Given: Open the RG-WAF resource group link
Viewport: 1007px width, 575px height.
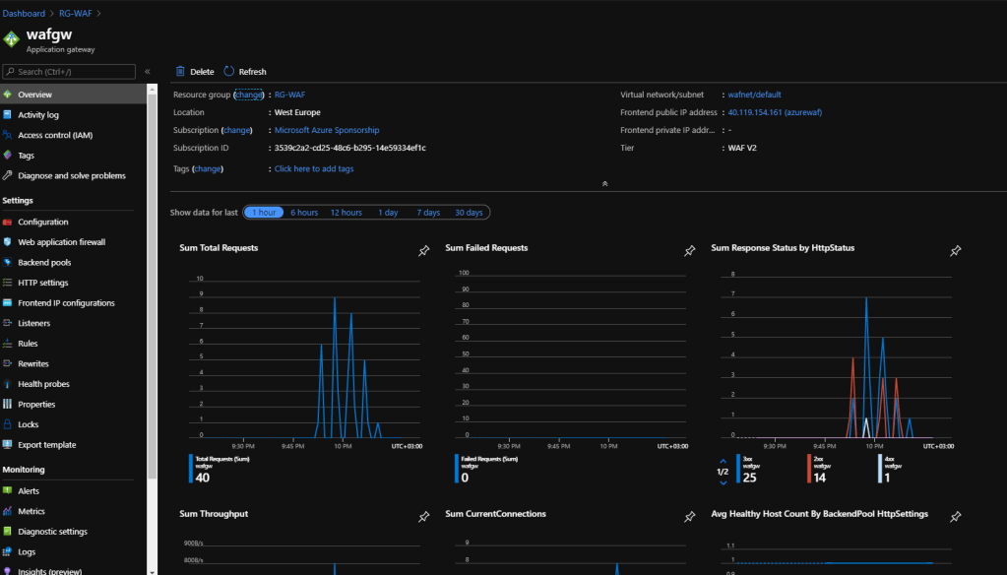Looking at the screenshot, I should [290, 95].
